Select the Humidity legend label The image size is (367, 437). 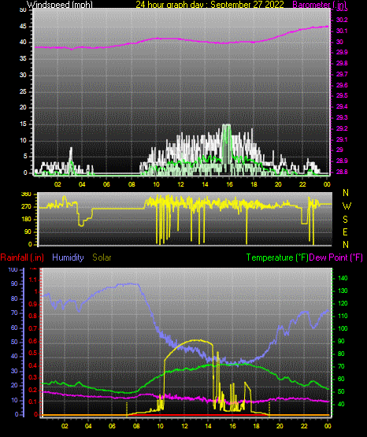tap(68, 257)
